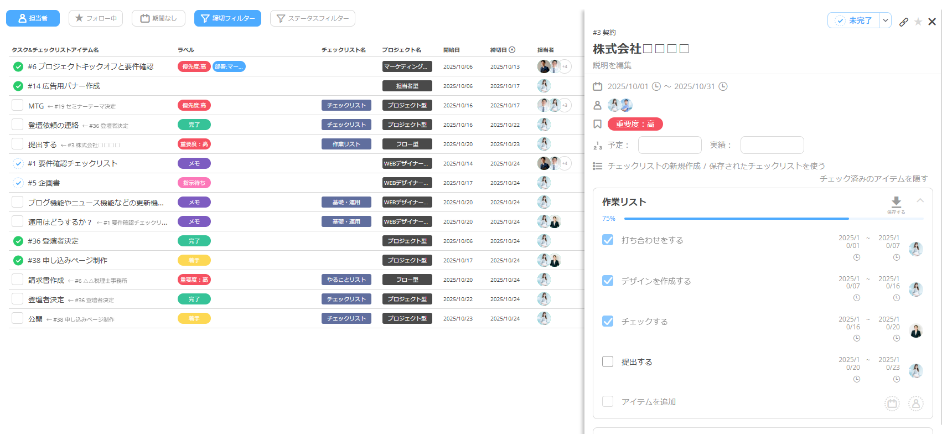The height and width of the screenshot is (434, 942).
Task: Click the プロジェクト名 column header
Action: [401, 50]
